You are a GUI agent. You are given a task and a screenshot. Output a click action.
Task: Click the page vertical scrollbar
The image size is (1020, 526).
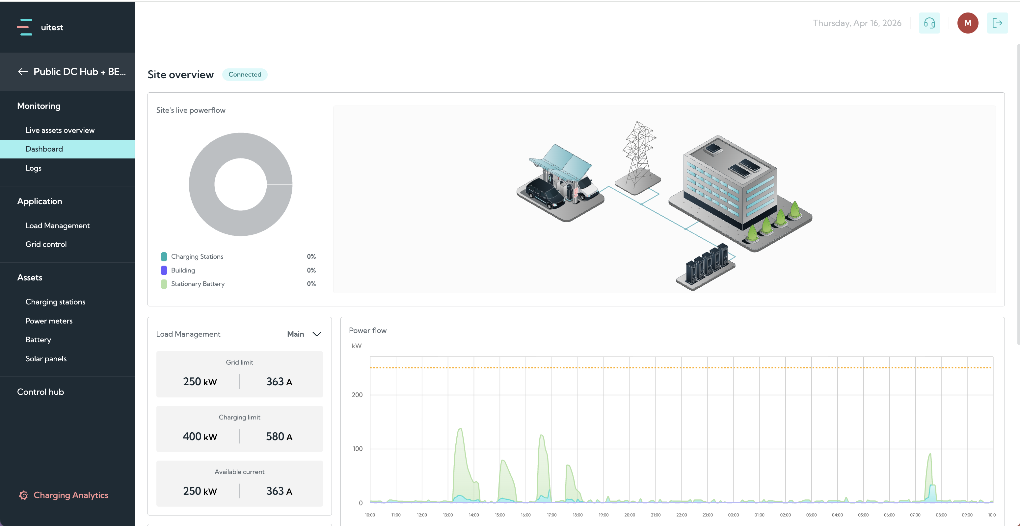[x=1018, y=194]
